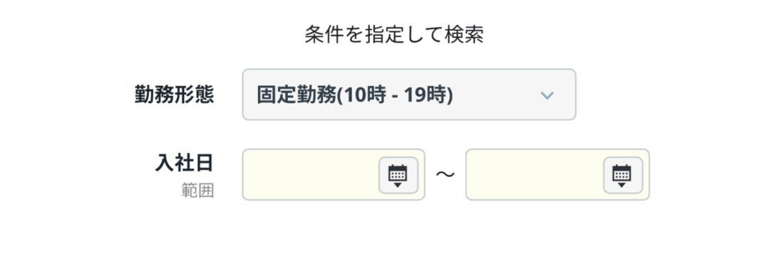Click the small down arrow in 勤務形態 box
The image size is (767, 256).
547,95
